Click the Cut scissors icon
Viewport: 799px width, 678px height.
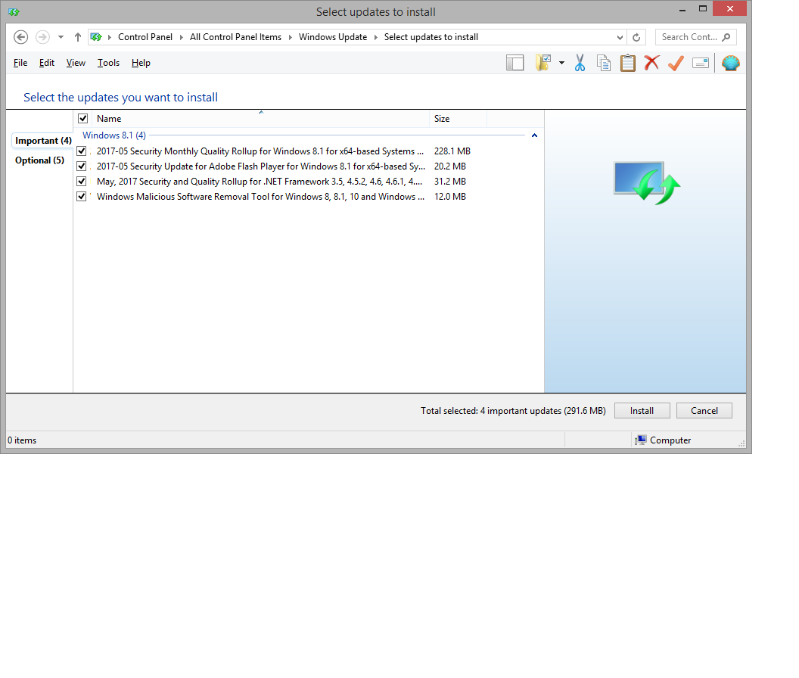[580, 64]
